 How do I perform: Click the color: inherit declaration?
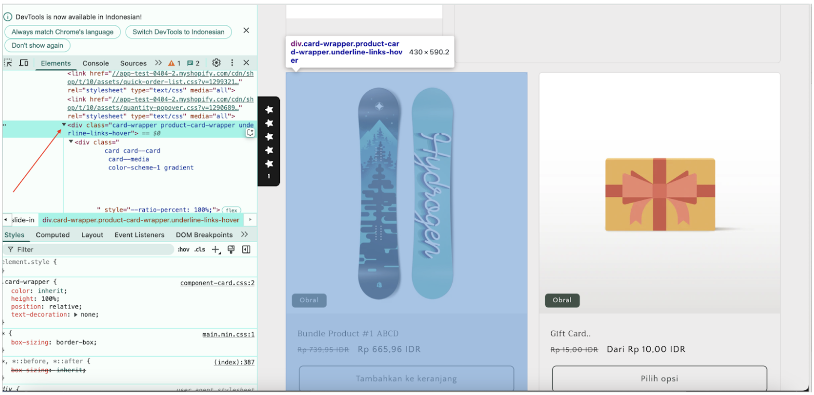point(39,291)
